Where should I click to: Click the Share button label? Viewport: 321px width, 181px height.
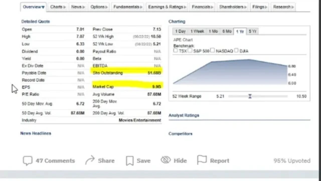click(x=106, y=161)
